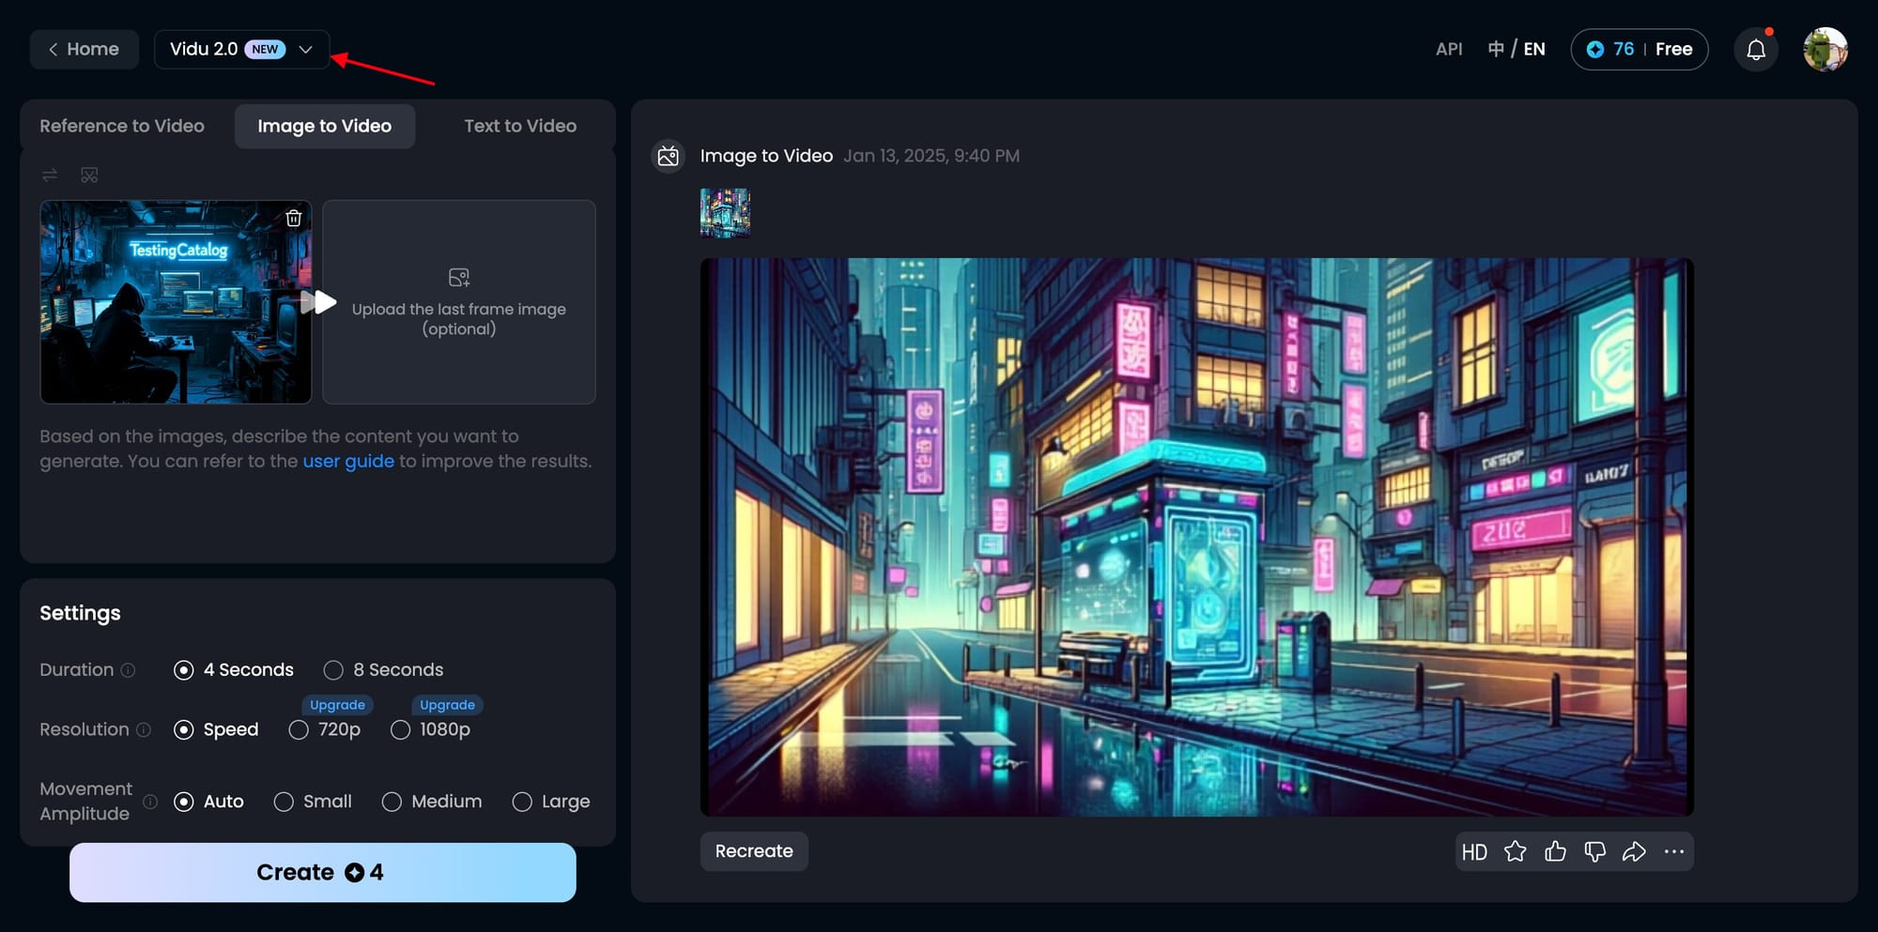Select Speed resolution
Viewport: 1878px width, 932px height.
216,730
